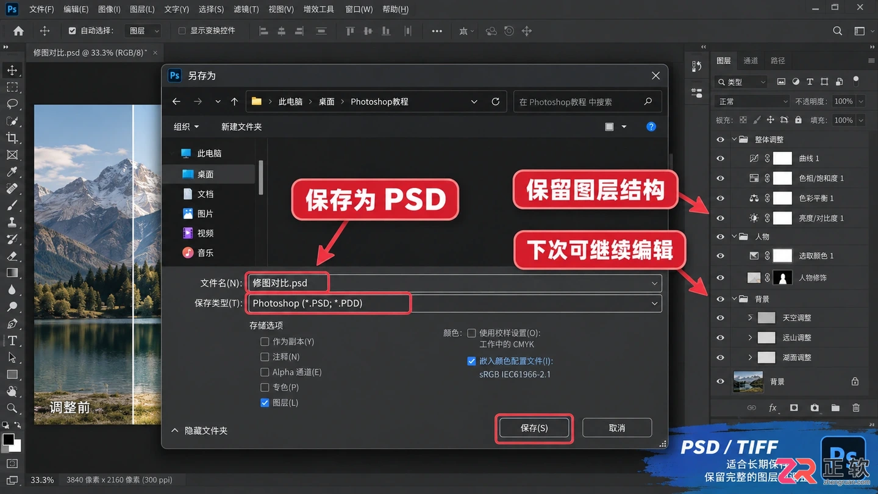Enable the 作为副本(Y) checkbox
Viewport: 878px width, 494px height.
[265, 342]
